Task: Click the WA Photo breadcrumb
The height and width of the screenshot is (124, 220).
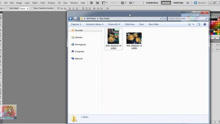Action: coord(91,19)
